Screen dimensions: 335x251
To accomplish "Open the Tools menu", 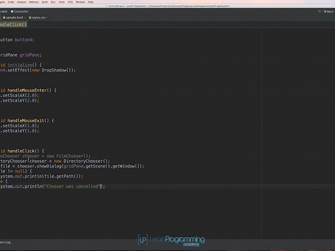I will pos(61,2).
